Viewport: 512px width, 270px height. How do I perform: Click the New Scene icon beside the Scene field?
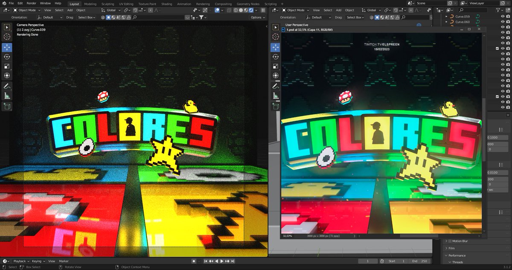click(450, 3)
